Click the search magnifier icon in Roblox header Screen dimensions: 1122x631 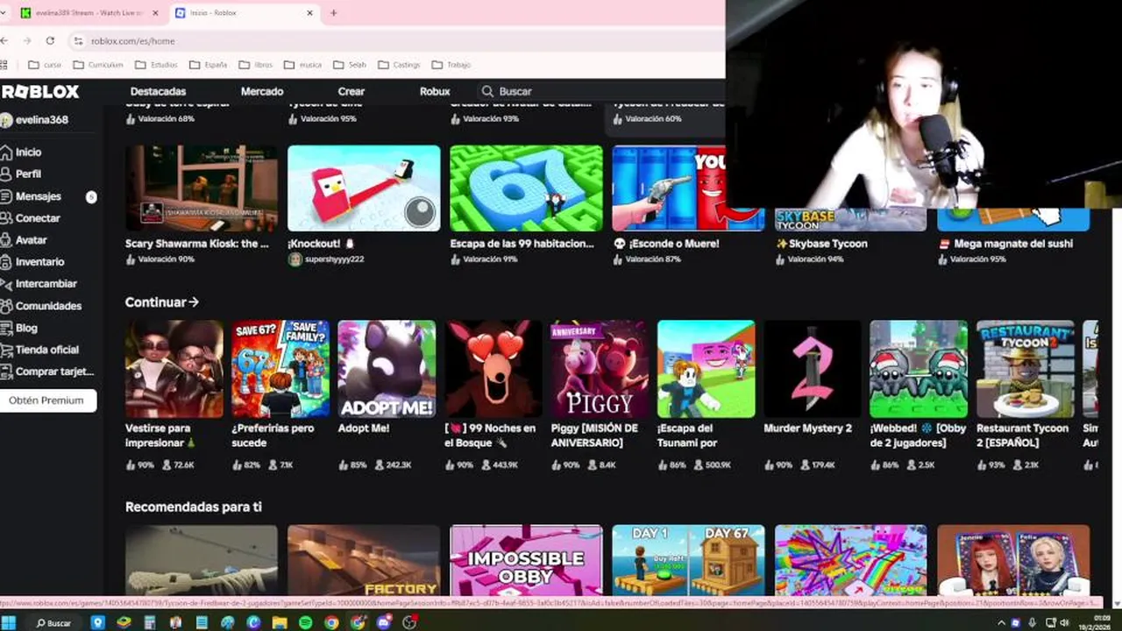[x=487, y=91]
